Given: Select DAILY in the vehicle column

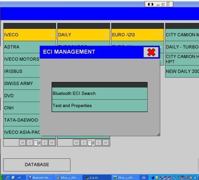Looking at the screenshot, I should (84, 35).
